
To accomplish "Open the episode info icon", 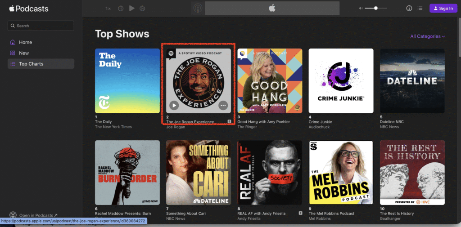I will click(x=409, y=8).
